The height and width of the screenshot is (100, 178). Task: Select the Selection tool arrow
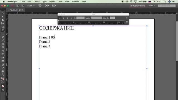(3, 13)
